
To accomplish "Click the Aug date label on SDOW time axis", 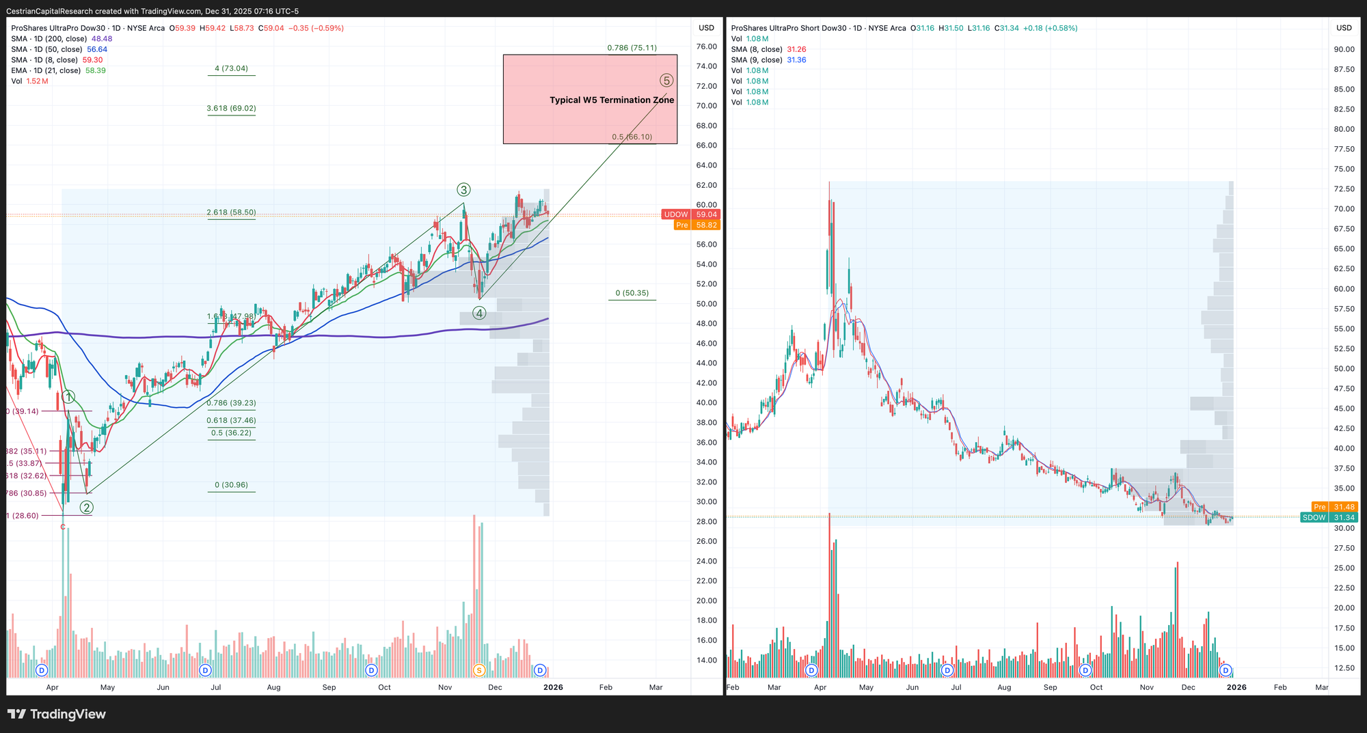I will [1004, 687].
